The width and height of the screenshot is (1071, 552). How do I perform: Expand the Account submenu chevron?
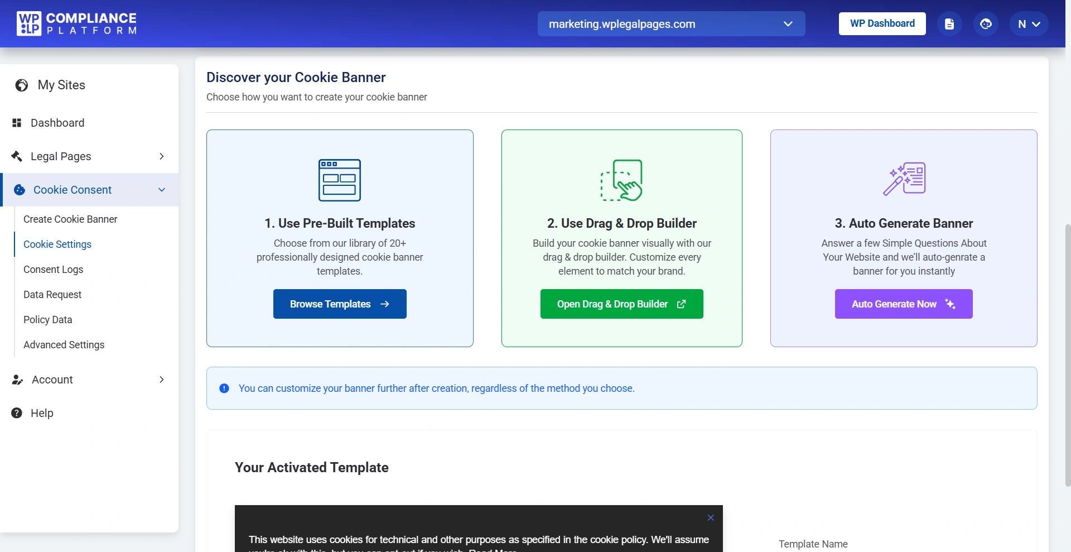click(162, 380)
